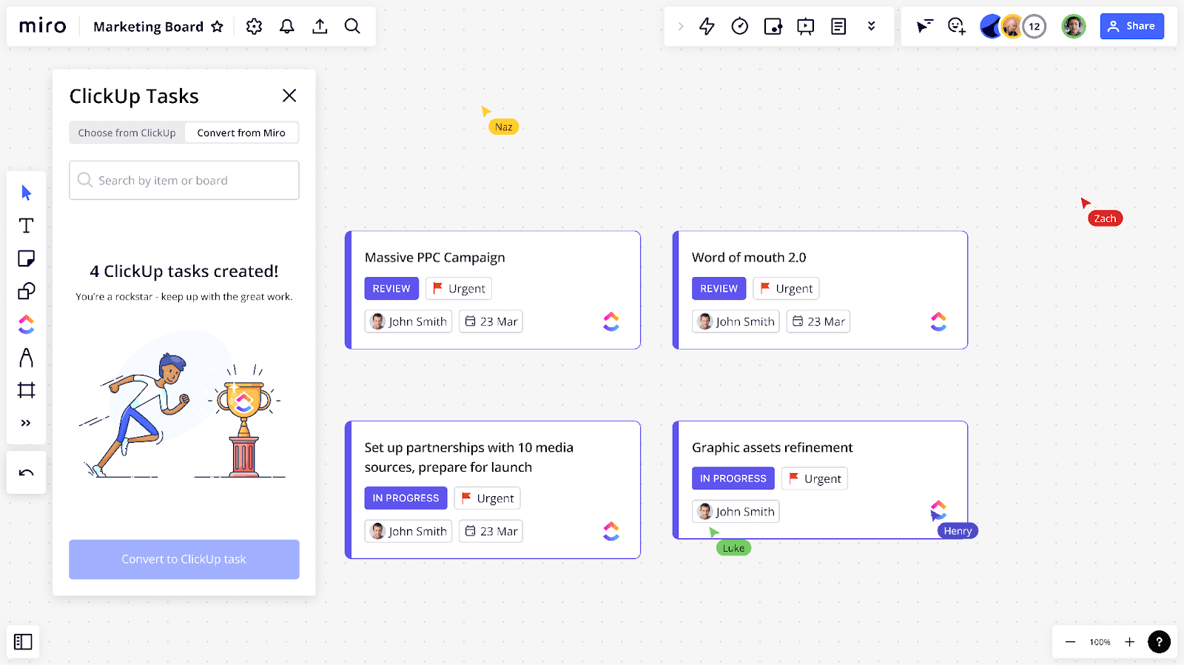This screenshot has height=665, width=1184.
Task: Click ClickUp logo on Massive PPC Campaign card
Action: tap(611, 321)
